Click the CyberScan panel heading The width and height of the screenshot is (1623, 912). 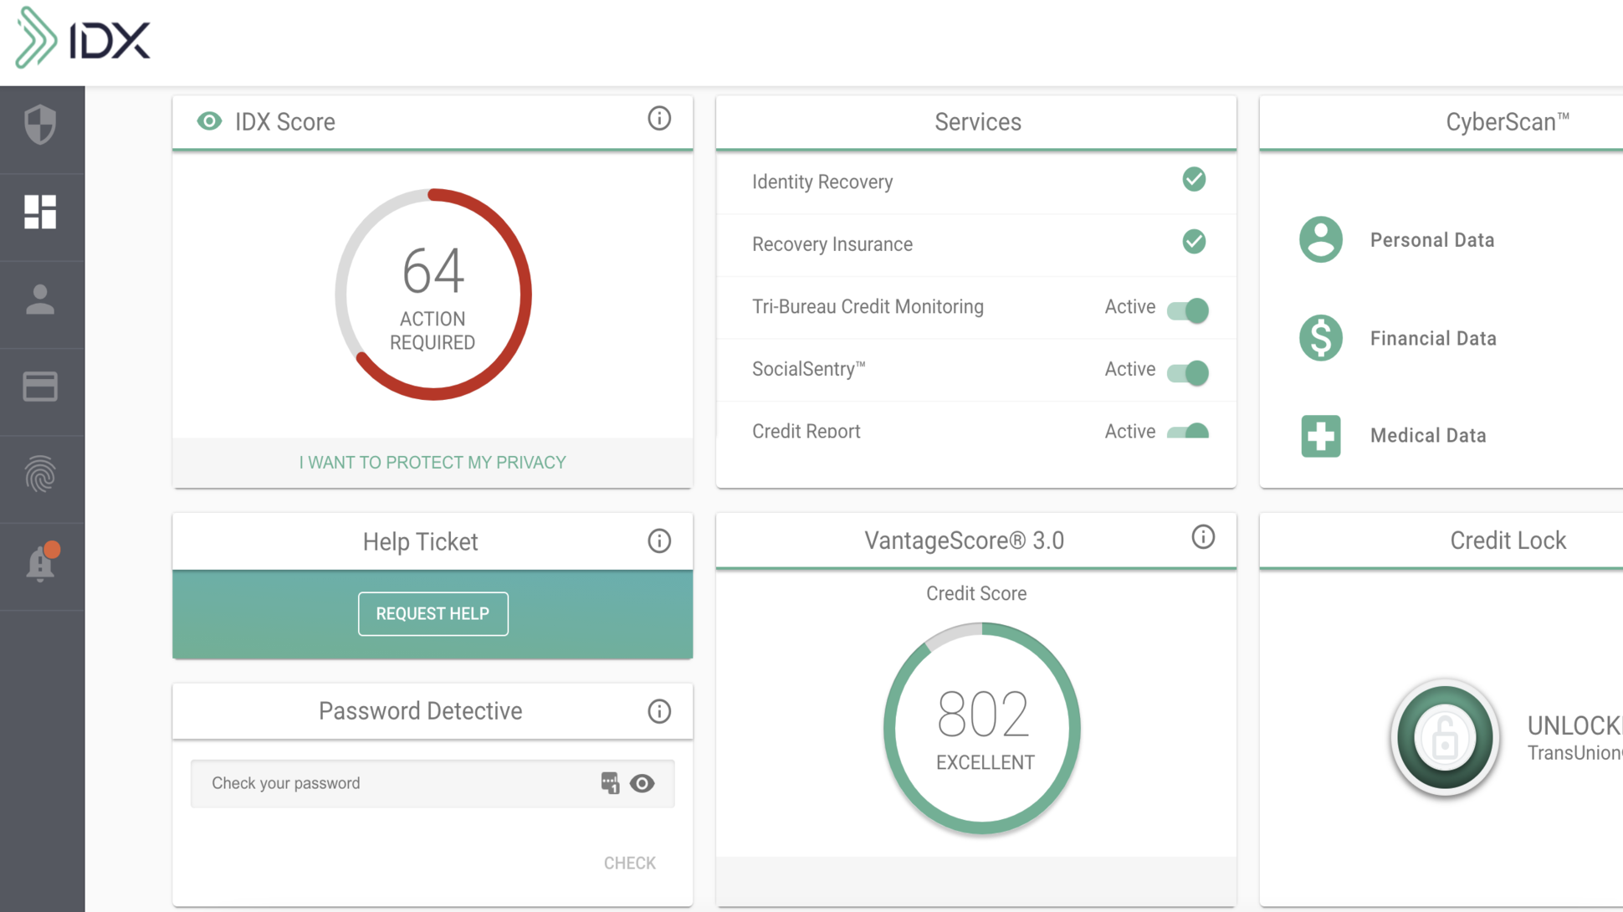coord(1508,122)
